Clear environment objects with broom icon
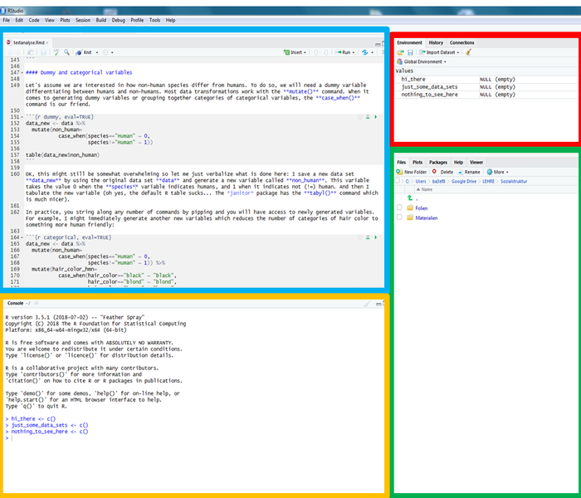Viewport: 581px width, 498px height. (469, 52)
